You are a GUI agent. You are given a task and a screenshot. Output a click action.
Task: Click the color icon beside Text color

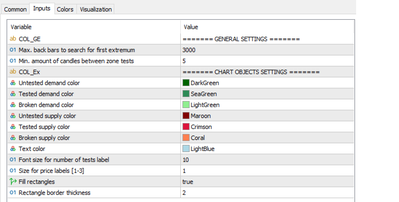(13, 149)
